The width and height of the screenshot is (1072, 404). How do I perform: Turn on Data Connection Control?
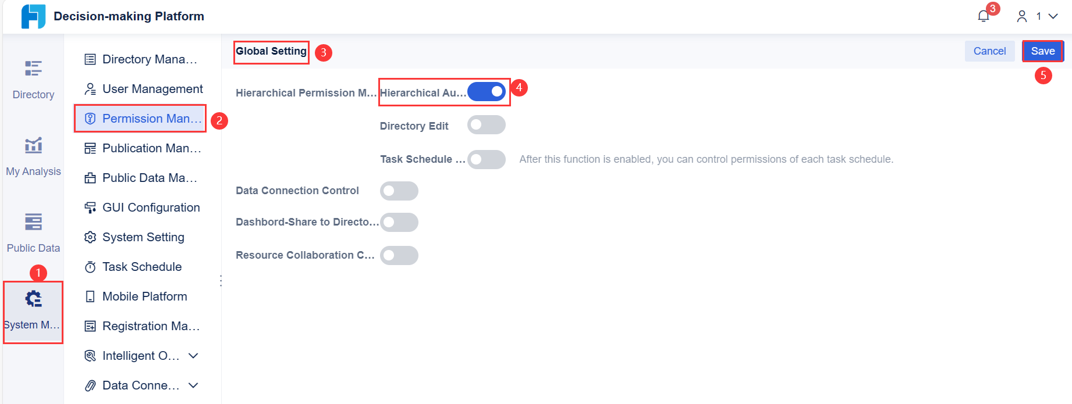pyautogui.click(x=399, y=191)
